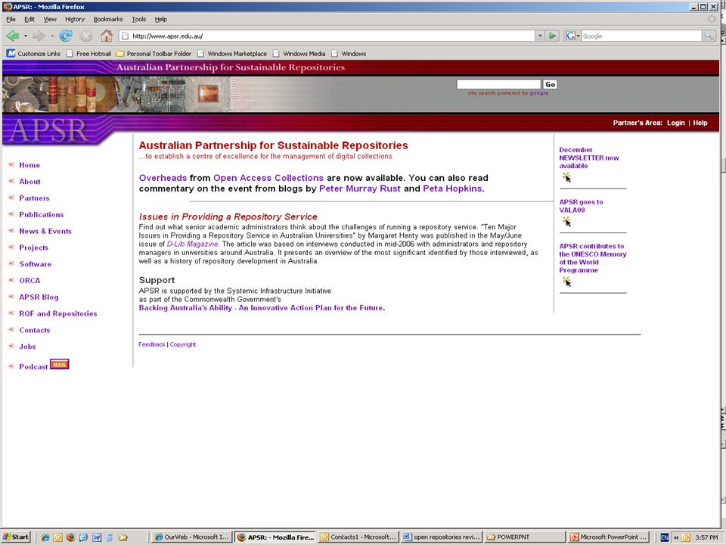The image size is (726, 545).
Task: Switch to OurWeb Internet Explorer taskbar window
Action: pyautogui.click(x=191, y=537)
